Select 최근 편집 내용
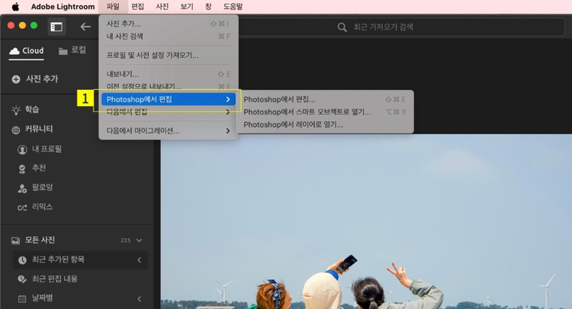Screen dimensions: 572x309 point(55,279)
